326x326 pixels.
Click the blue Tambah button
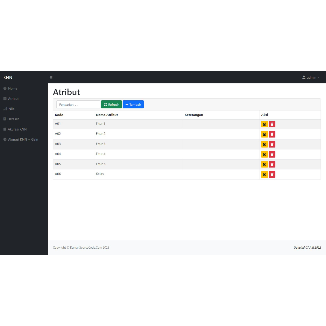[133, 104]
